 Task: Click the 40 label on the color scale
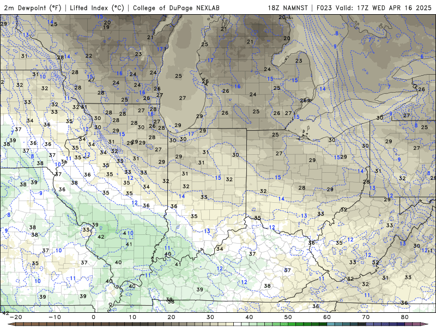pos(249,317)
